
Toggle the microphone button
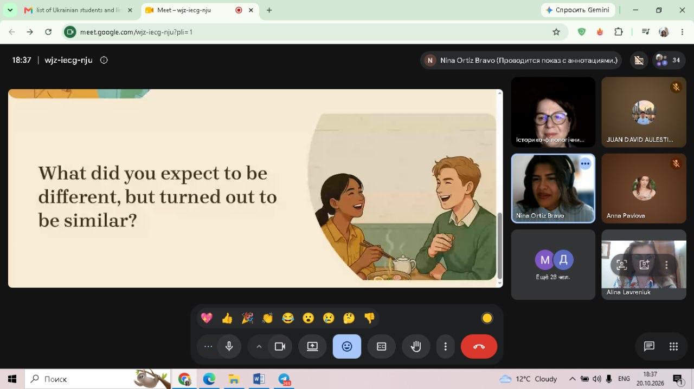(229, 347)
